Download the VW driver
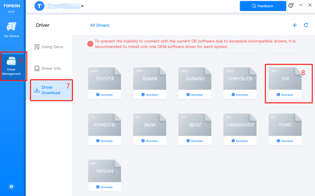The image size is (315, 196). (285, 95)
